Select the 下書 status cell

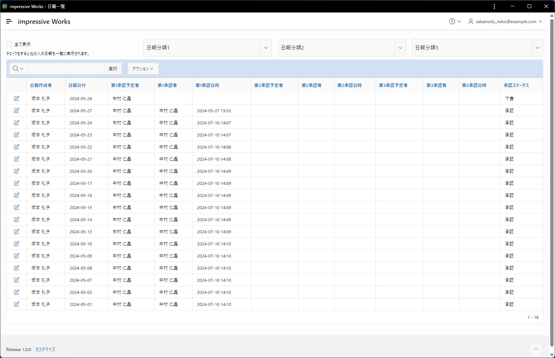pos(509,98)
